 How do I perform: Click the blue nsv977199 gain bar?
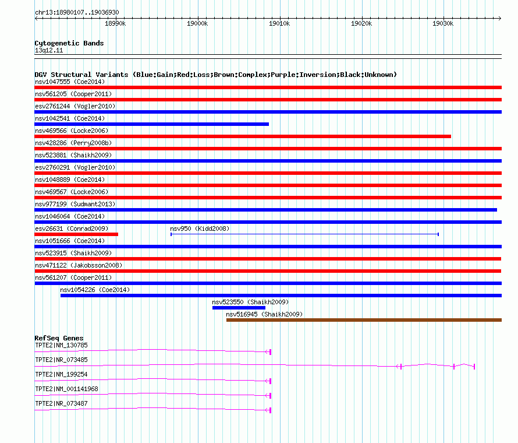[x=265, y=210]
